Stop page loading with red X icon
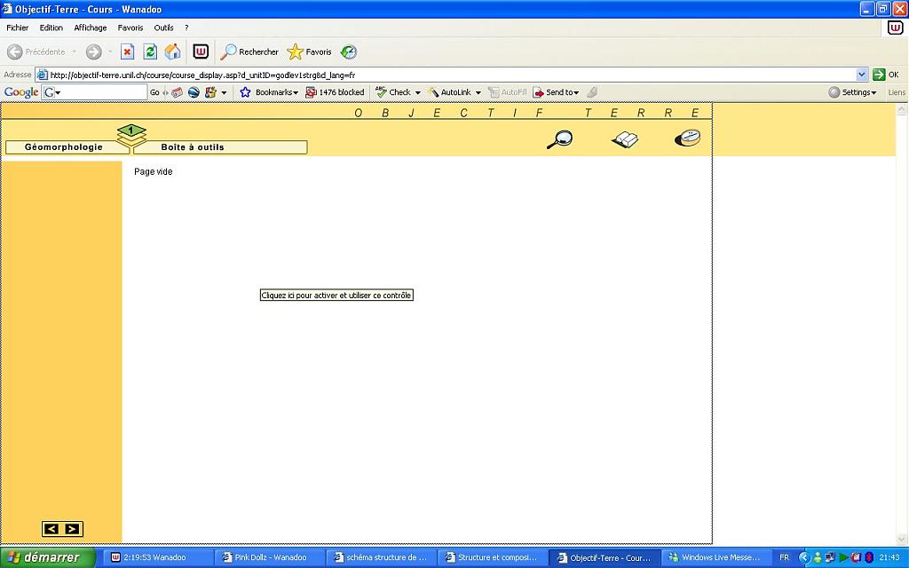The width and height of the screenshot is (909, 568). click(127, 51)
